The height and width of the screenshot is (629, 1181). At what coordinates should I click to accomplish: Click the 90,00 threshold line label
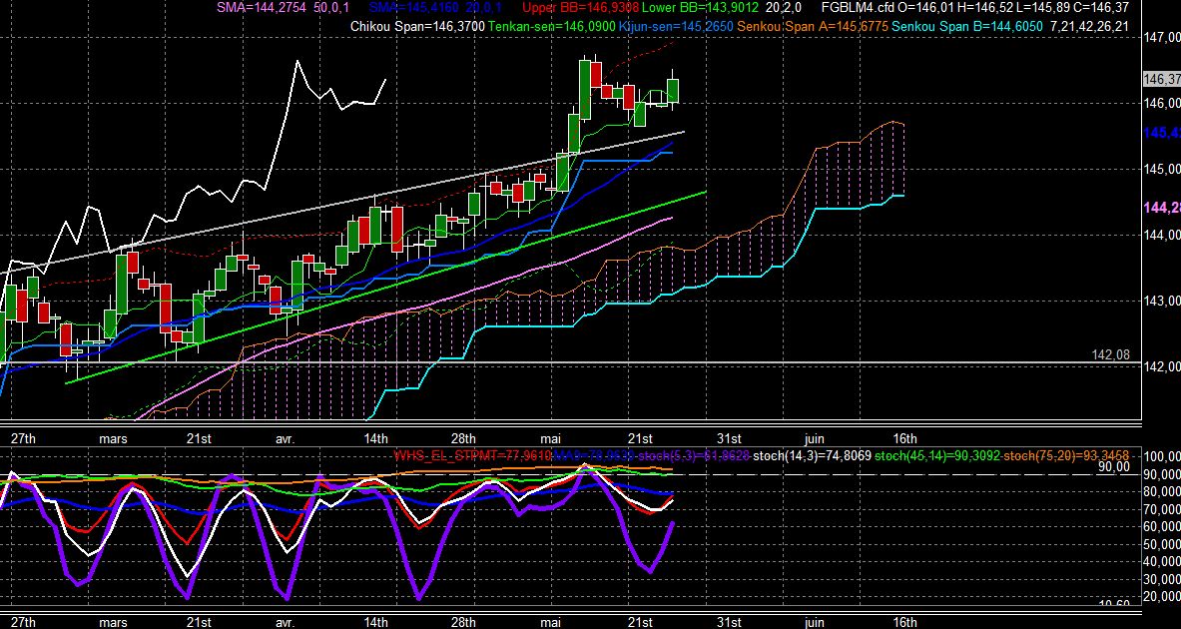tap(1115, 466)
